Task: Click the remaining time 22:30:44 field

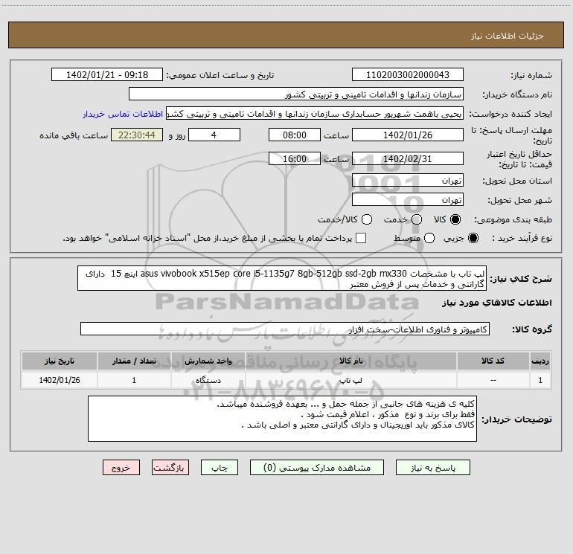Action: coord(137,135)
